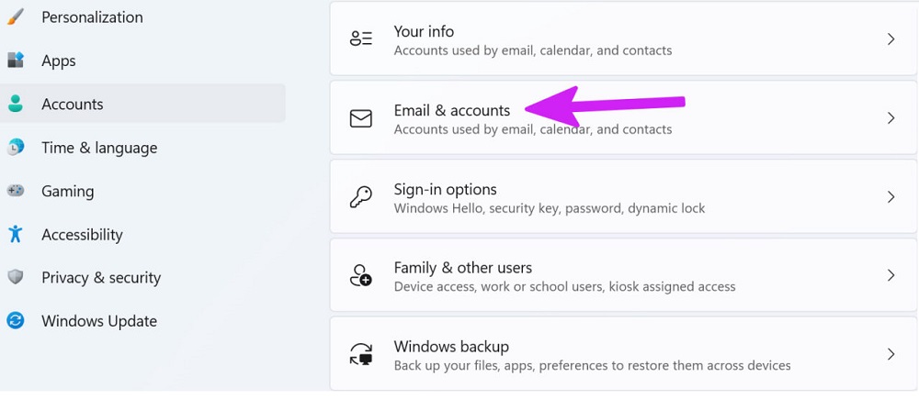Open Family & other users settings

pos(463,268)
